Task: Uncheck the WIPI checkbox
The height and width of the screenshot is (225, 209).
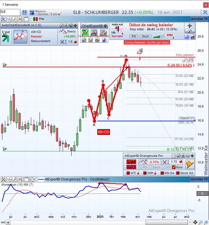Action: click(x=145, y=173)
